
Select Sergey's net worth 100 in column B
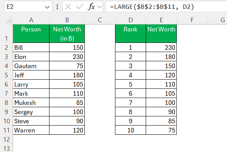(67, 112)
